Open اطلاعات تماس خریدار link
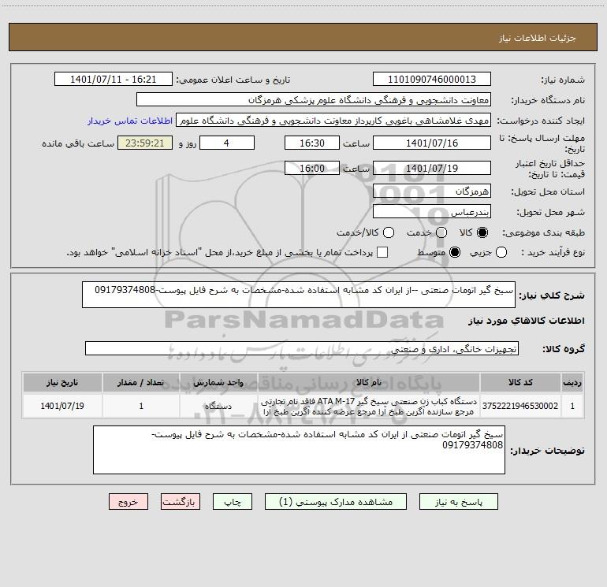 point(130,121)
